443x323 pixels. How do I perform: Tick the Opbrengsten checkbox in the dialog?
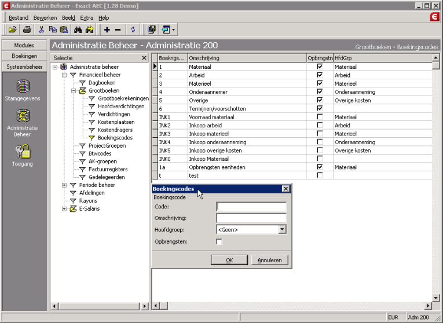point(219,242)
